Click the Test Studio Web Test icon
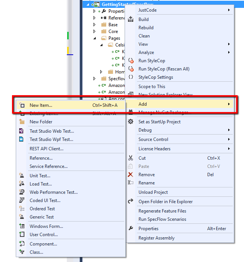Screen dimensions: 244x262 [x=22, y=131]
